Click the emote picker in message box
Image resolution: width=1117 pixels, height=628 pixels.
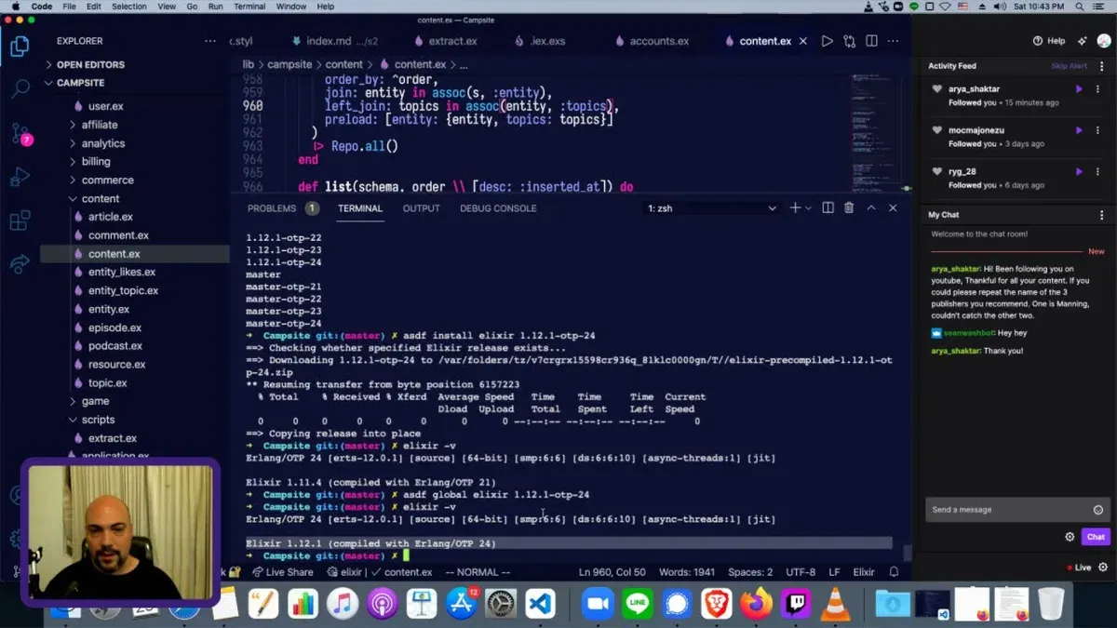point(1098,510)
